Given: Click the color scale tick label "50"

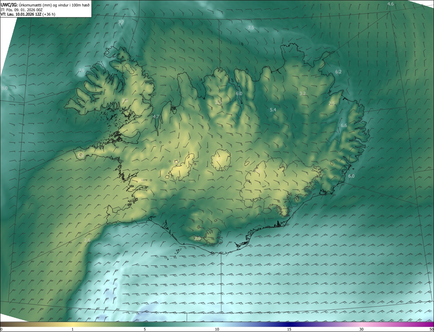Looking at the screenshot, I should (x=431, y=329).
